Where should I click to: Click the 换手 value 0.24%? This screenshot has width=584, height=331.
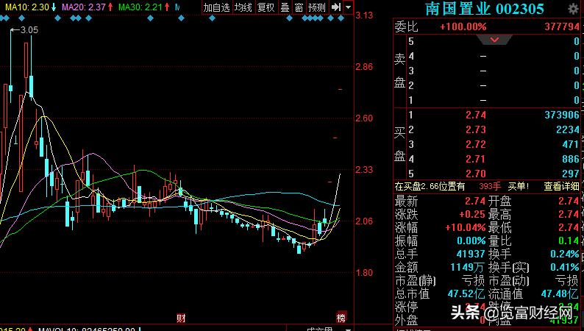[565, 254]
